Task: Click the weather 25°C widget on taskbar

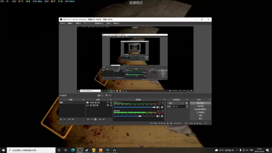Action: [x=225, y=150]
